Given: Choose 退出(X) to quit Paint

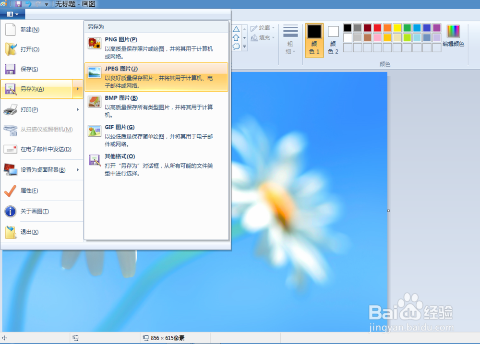Looking at the screenshot, I should 42,232.
